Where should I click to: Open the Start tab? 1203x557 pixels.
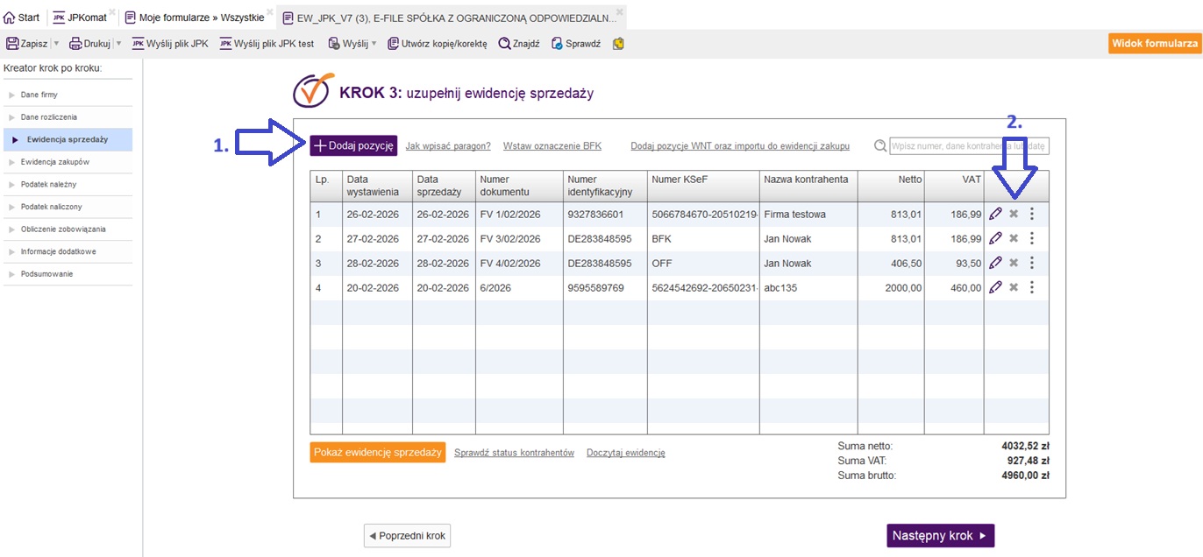pyautogui.click(x=23, y=18)
